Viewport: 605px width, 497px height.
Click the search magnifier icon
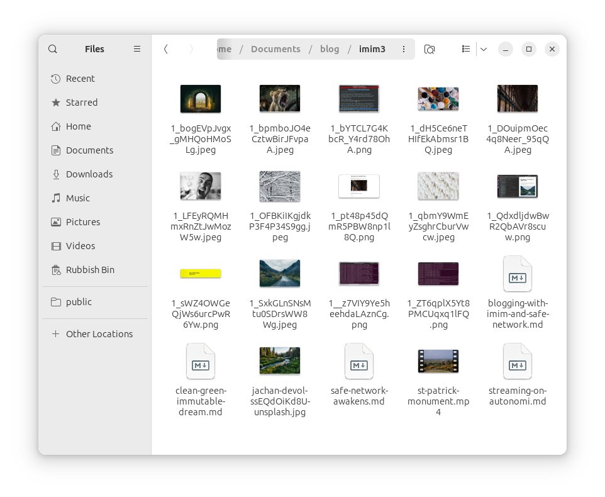click(x=53, y=49)
